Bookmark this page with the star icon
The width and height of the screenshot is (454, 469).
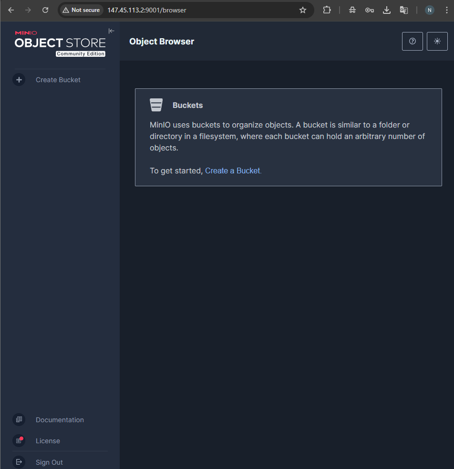coord(302,10)
